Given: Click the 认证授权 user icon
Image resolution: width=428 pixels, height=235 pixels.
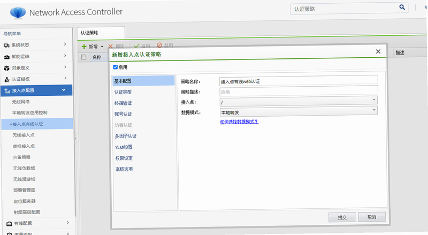Looking at the screenshot, I should [x=7, y=80].
